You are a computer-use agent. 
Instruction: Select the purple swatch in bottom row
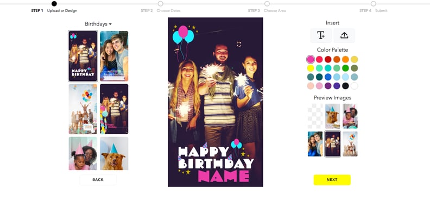(x=328, y=86)
